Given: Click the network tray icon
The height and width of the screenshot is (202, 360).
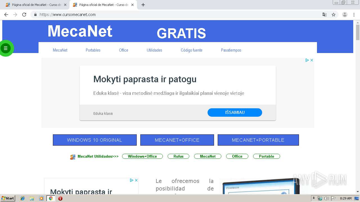Looking at the screenshot, I should pos(320,198).
